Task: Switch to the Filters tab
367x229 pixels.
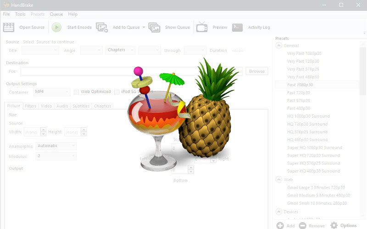Action: click(30, 106)
